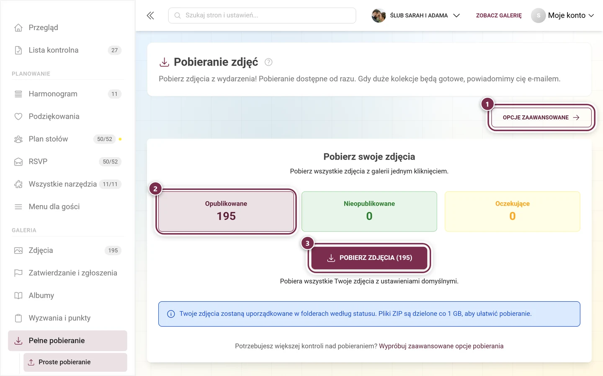Image resolution: width=603 pixels, height=376 pixels.
Task: Focus the Szukaj stron i ustawień search field
Action: coord(262,15)
